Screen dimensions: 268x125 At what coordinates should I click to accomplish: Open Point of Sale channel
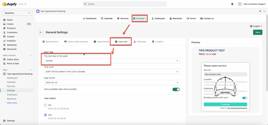(x=13, y=64)
